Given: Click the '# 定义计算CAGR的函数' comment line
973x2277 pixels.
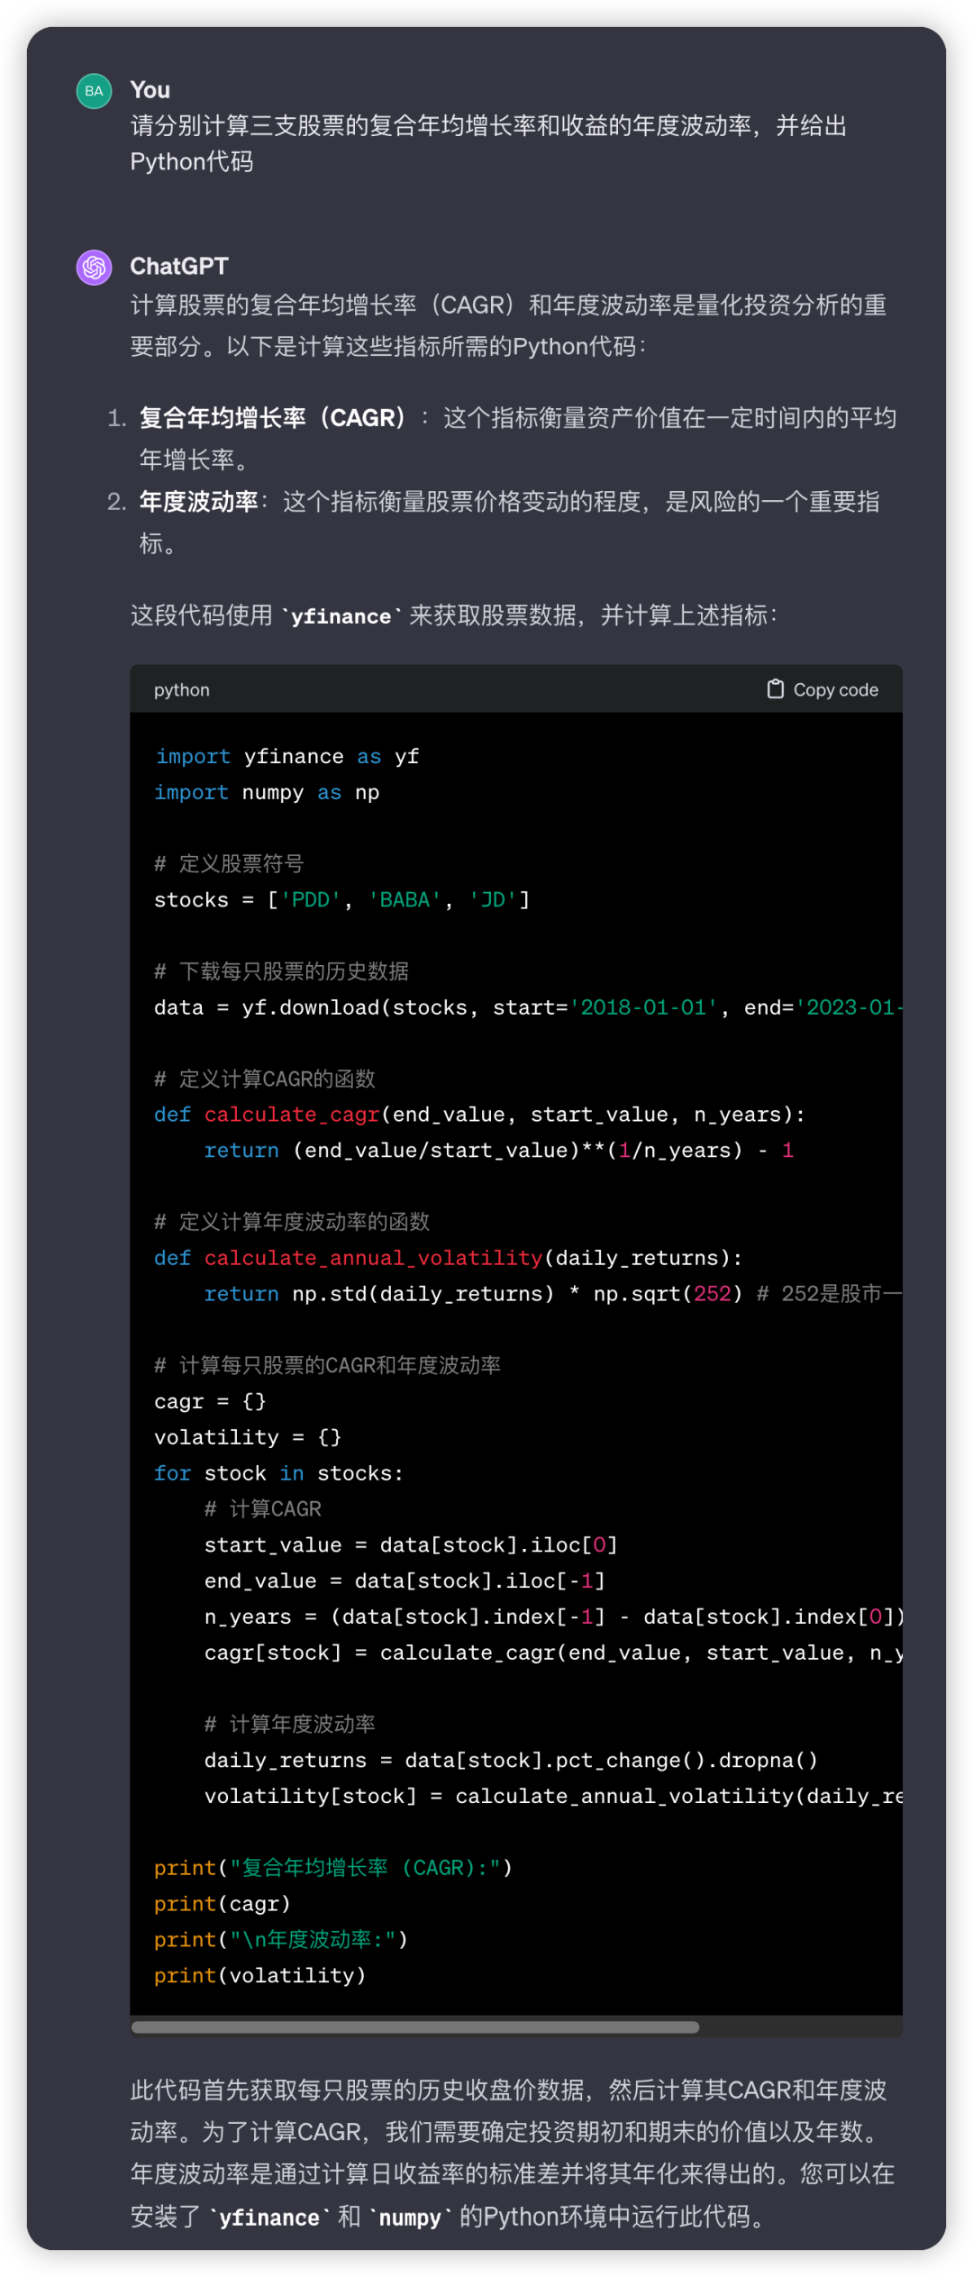Looking at the screenshot, I should tap(265, 1079).
